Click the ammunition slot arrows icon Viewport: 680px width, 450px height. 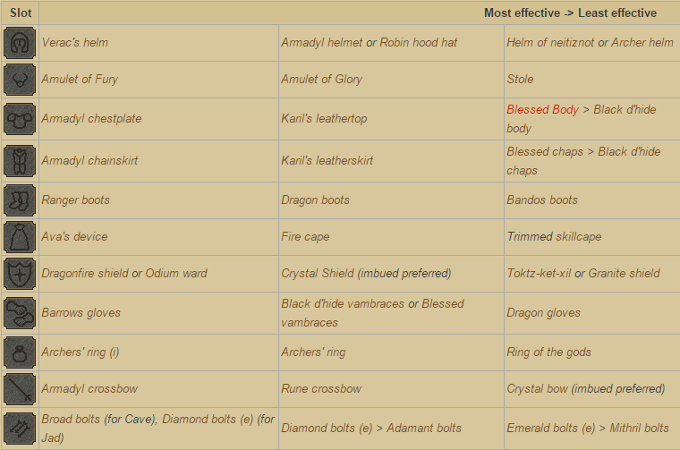[x=20, y=429]
